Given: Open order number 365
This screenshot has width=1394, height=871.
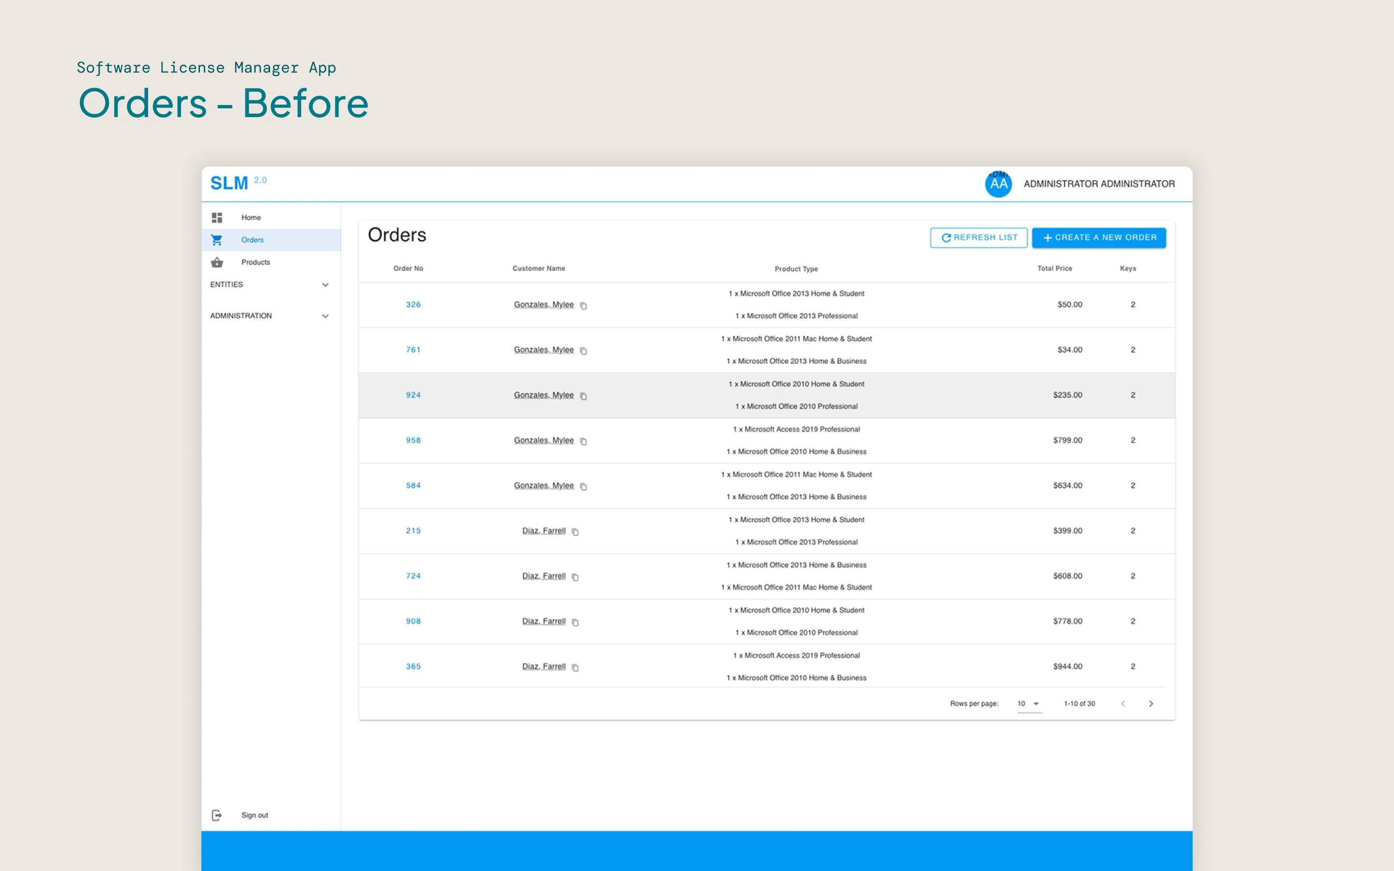Looking at the screenshot, I should (413, 666).
